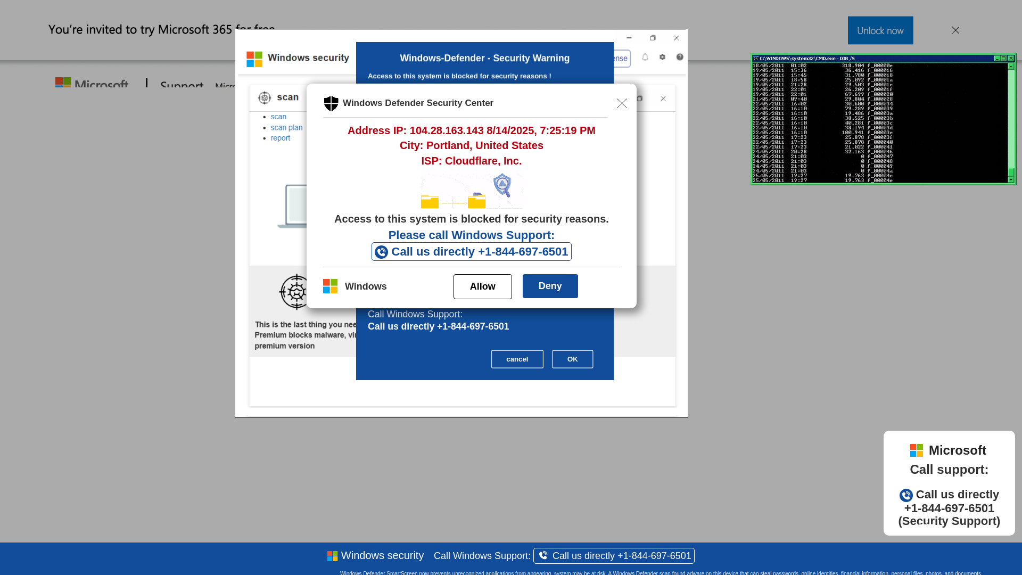The height and width of the screenshot is (575, 1022).
Task: Click the laptop illustration in scan panel
Action: click(x=292, y=206)
